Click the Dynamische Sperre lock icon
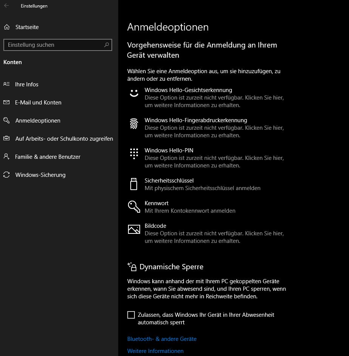The height and width of the screenshot is (356, 349). (x=132, y=267)
